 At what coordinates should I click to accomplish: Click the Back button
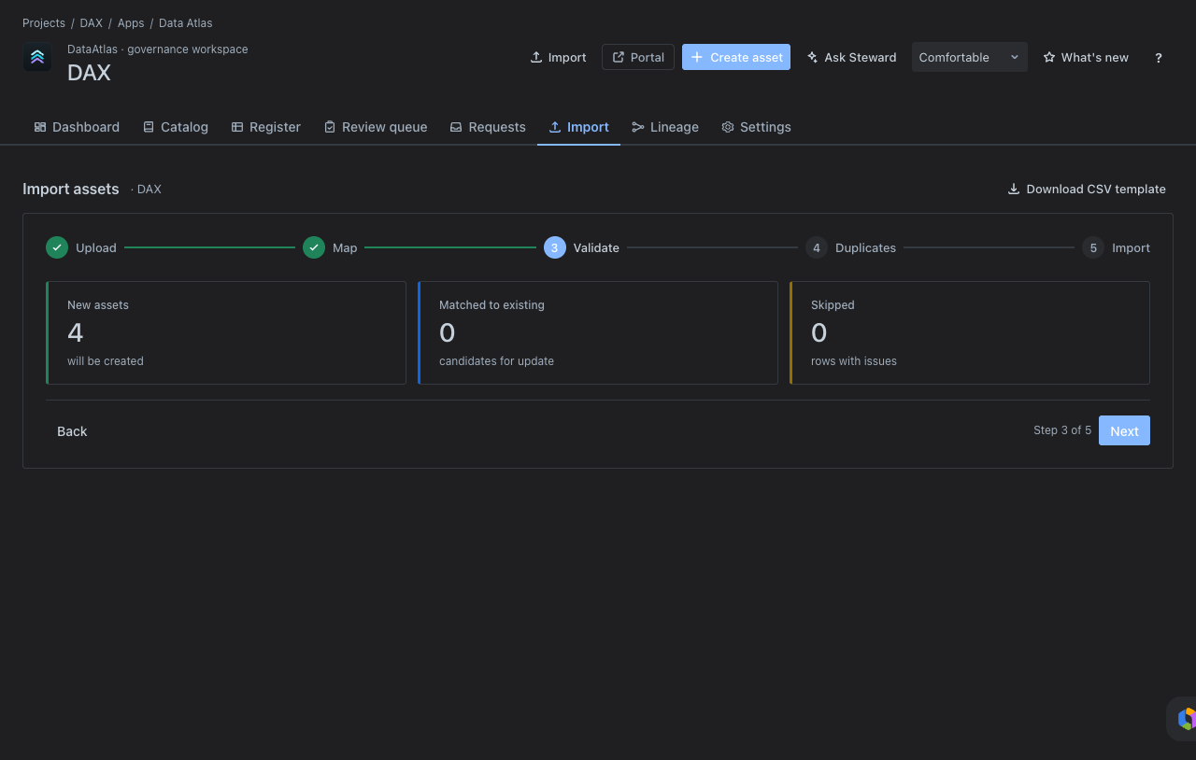click(72, 430)
